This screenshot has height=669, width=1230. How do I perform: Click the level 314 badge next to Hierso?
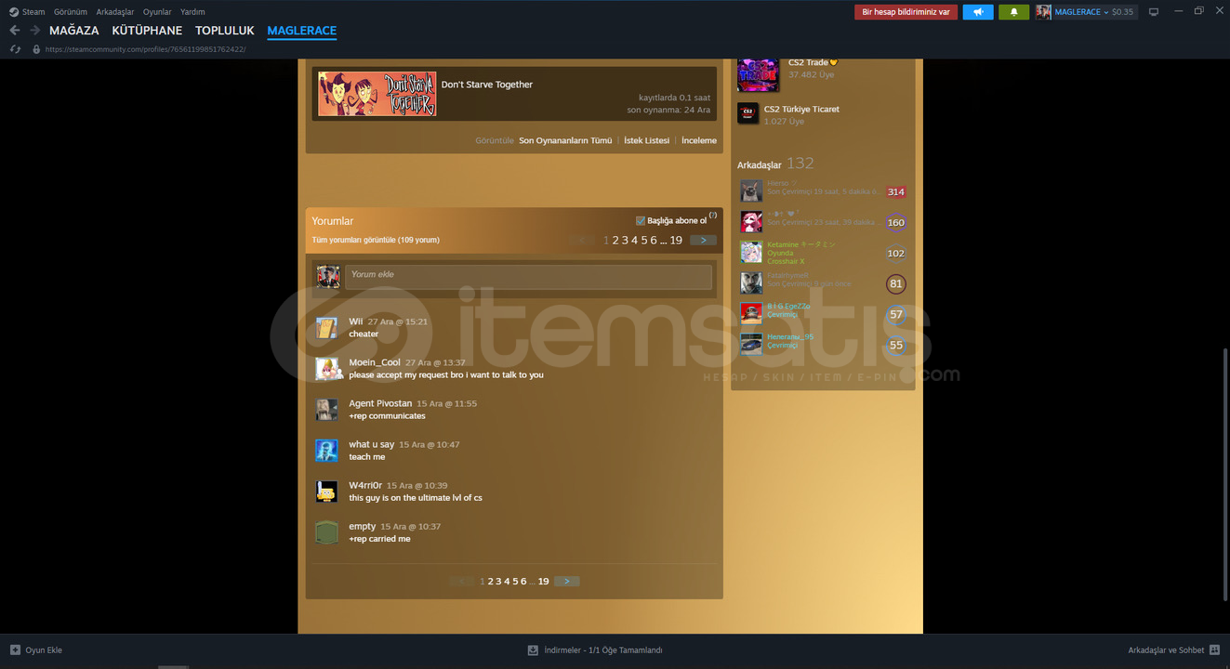click(x=896, y=192)
